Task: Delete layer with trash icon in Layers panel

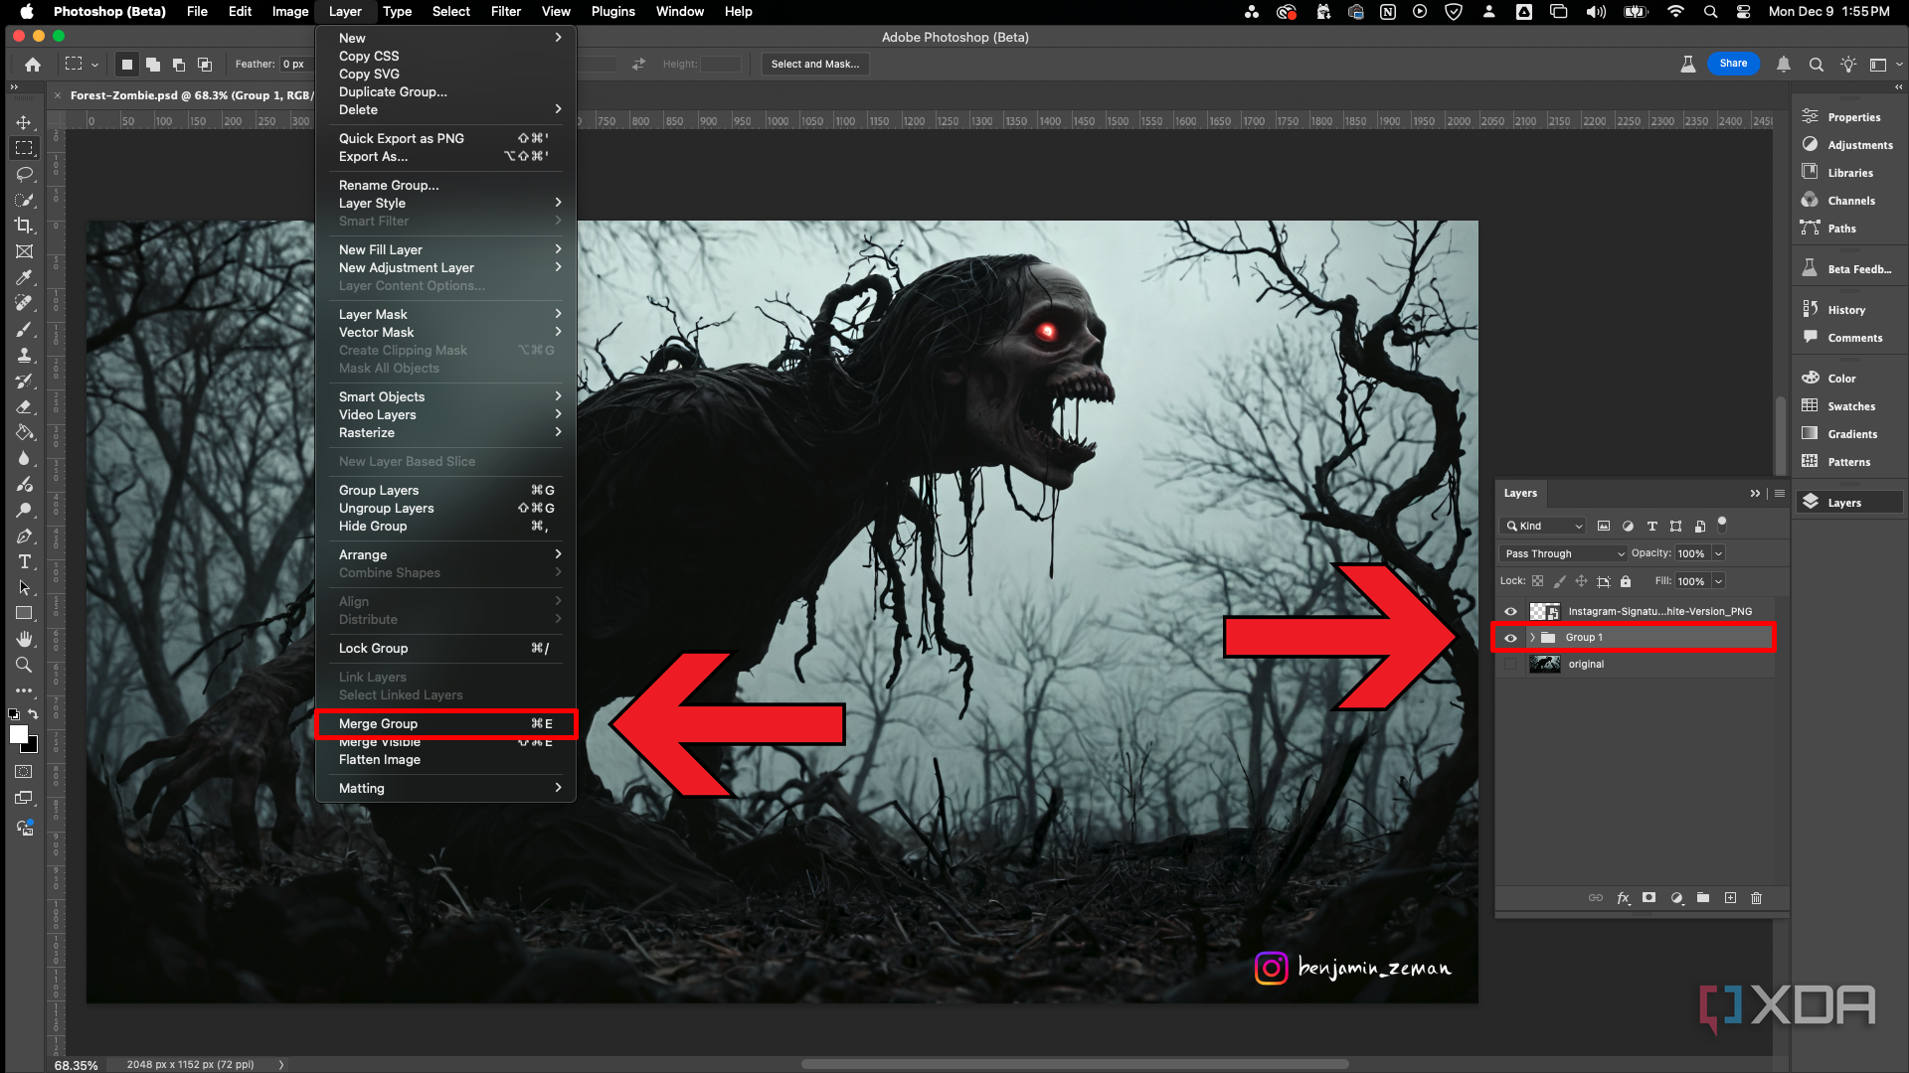Action: coord(1756,898)
